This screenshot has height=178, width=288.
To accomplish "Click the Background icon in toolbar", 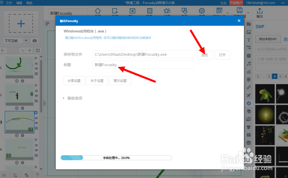I will [150, 11].
